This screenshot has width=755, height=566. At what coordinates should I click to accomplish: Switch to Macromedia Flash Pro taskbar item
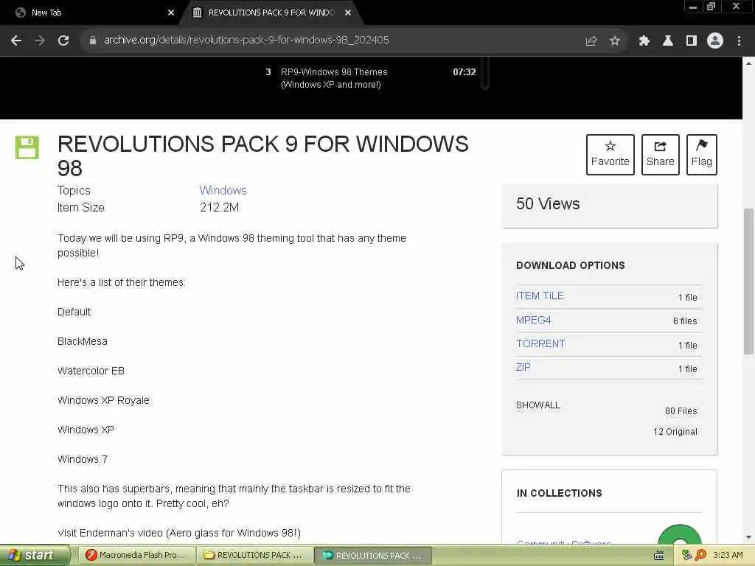136,556
